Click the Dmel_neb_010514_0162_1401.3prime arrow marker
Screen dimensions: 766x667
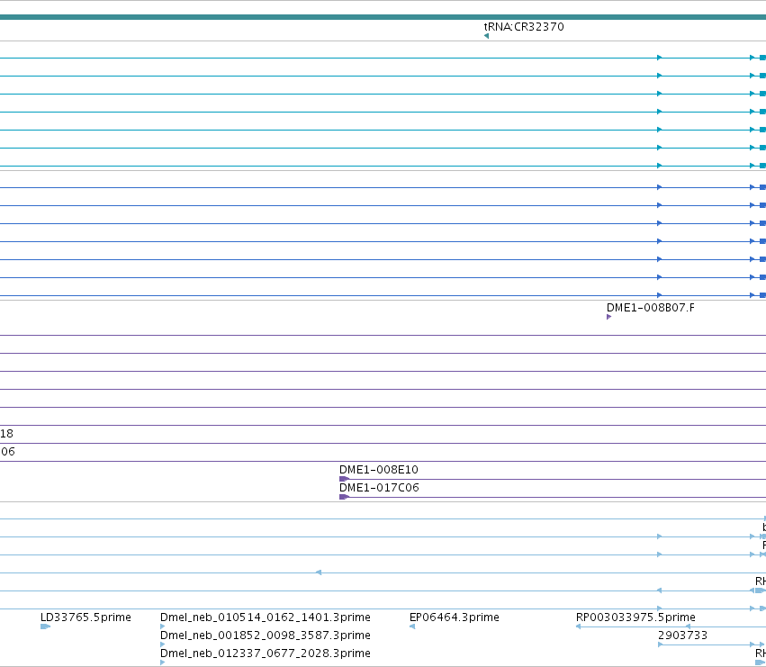(x=163, y=626)
